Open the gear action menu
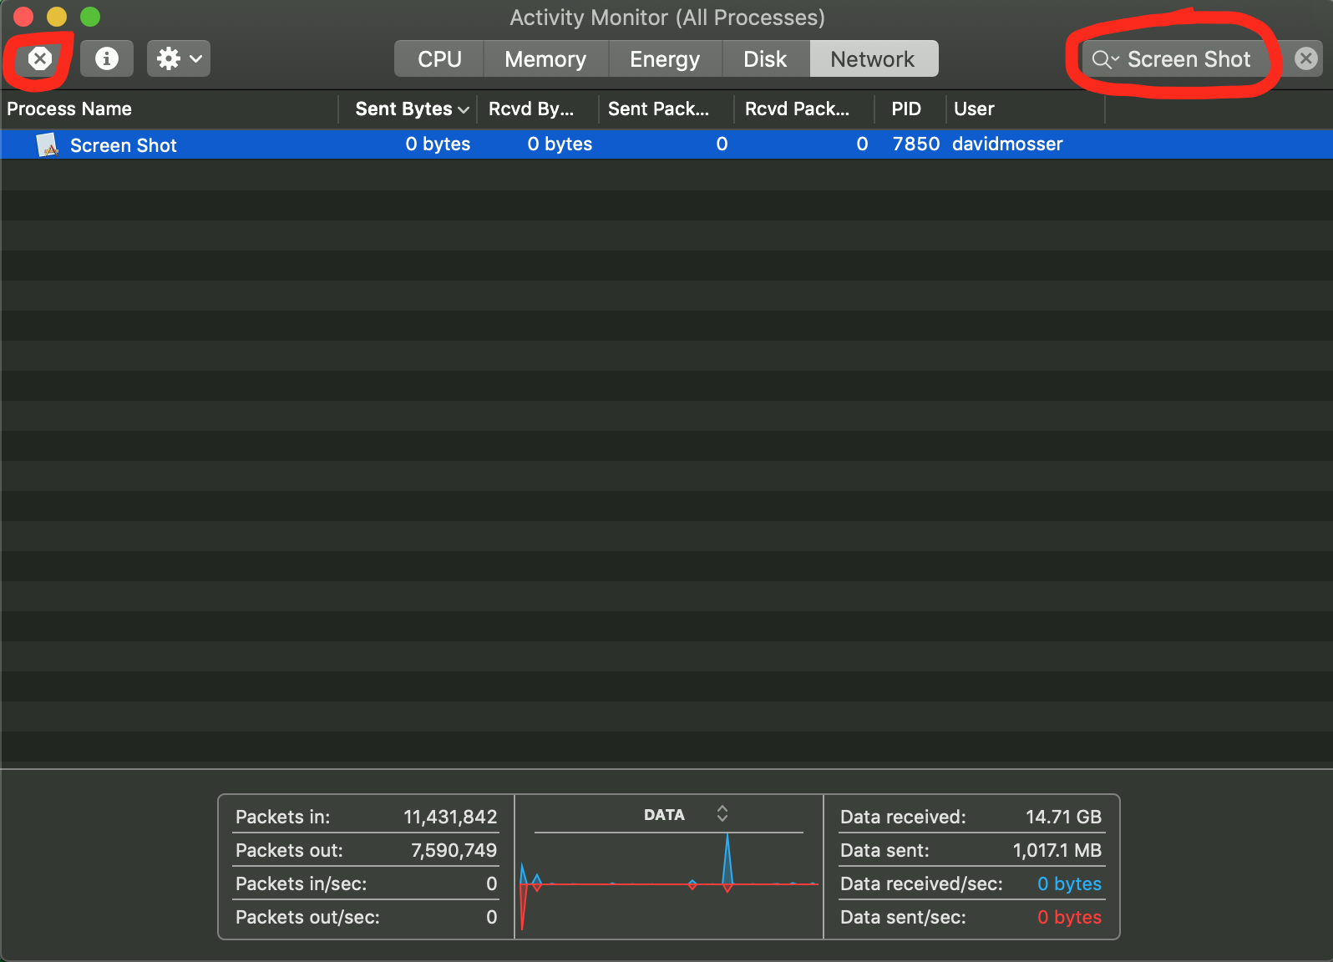Screen dimensions: 1333x962 179,58
